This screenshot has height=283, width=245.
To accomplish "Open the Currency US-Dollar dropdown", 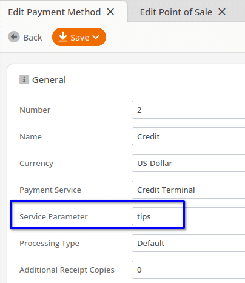I will (188, 163).
